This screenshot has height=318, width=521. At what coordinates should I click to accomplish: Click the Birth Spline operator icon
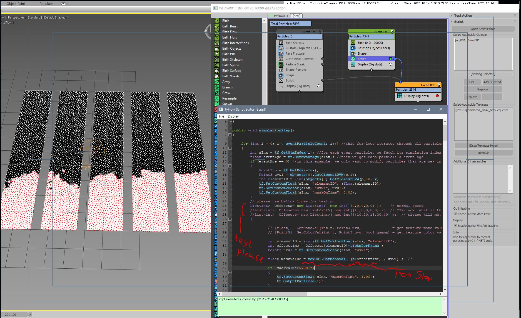point(217,65)
